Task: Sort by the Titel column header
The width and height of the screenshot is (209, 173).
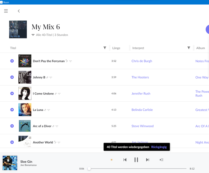Action: point(13,48)
